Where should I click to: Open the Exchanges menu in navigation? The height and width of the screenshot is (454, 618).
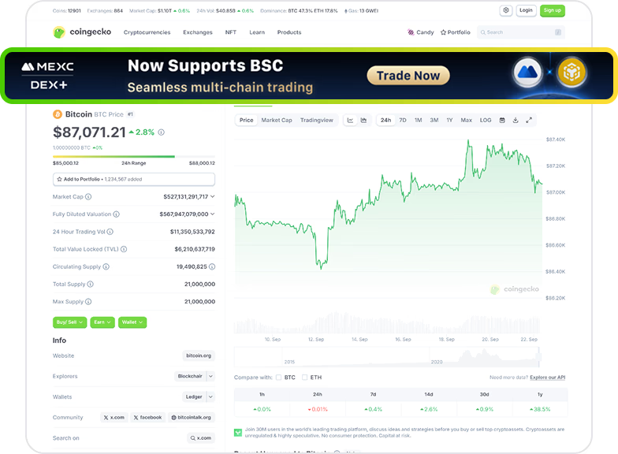[198, 32]
